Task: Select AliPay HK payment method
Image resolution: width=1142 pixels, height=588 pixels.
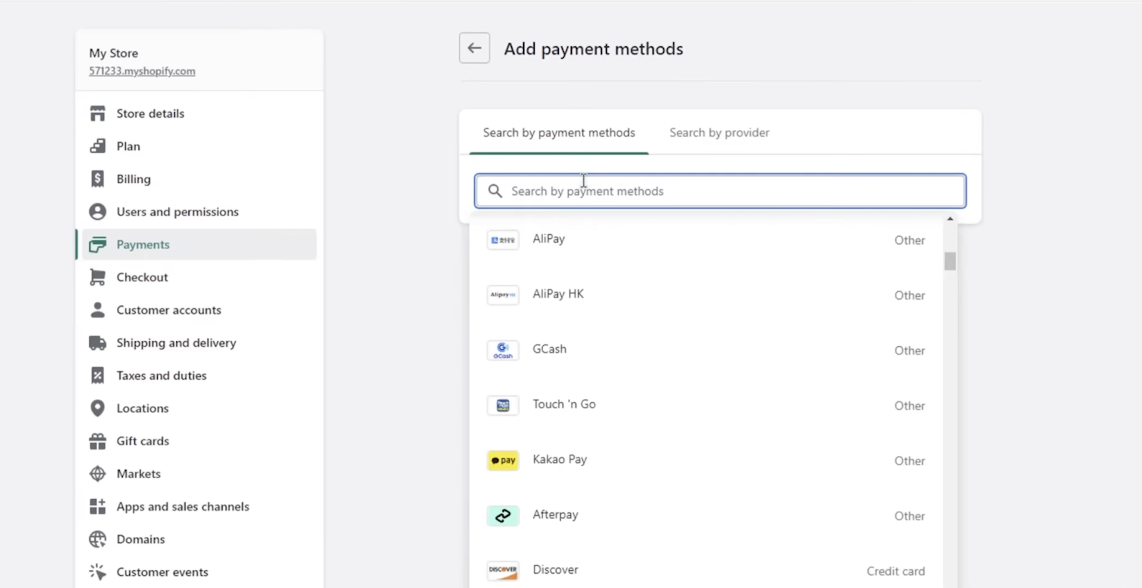Action: pyautogui.click(x=707, y=295)
